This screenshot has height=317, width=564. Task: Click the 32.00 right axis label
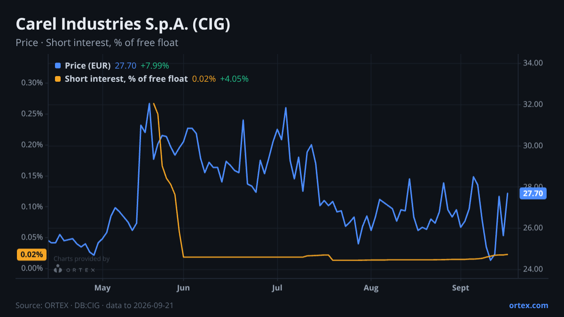[x=533, y=104]
